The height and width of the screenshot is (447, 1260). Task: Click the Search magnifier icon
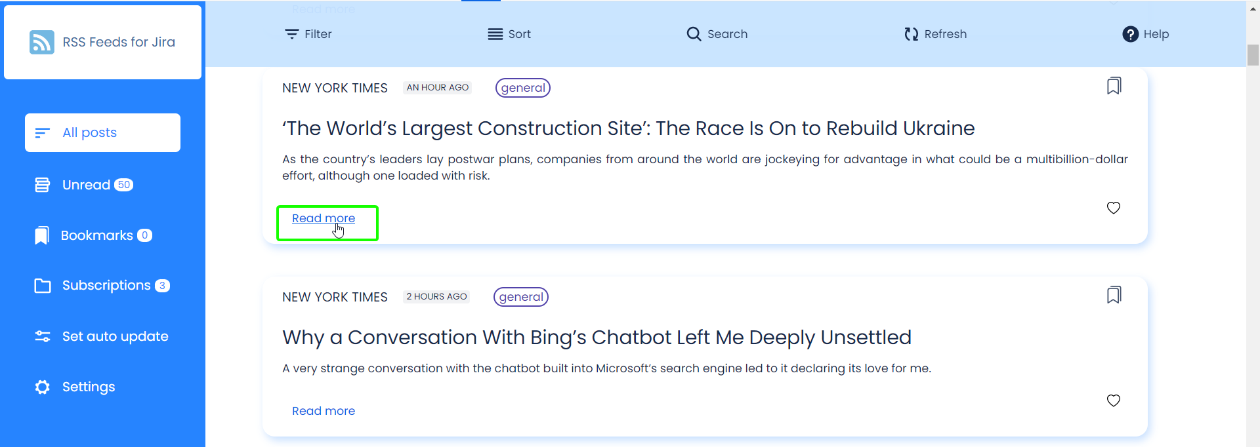click(694, 34)
